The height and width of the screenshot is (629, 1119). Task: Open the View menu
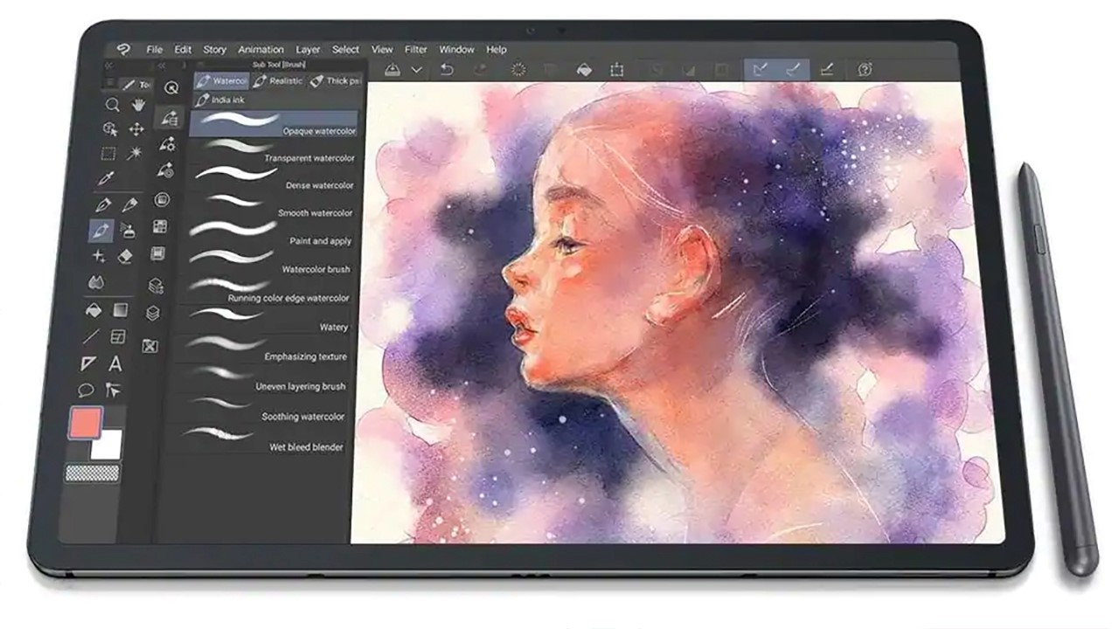tap(382, 50)
